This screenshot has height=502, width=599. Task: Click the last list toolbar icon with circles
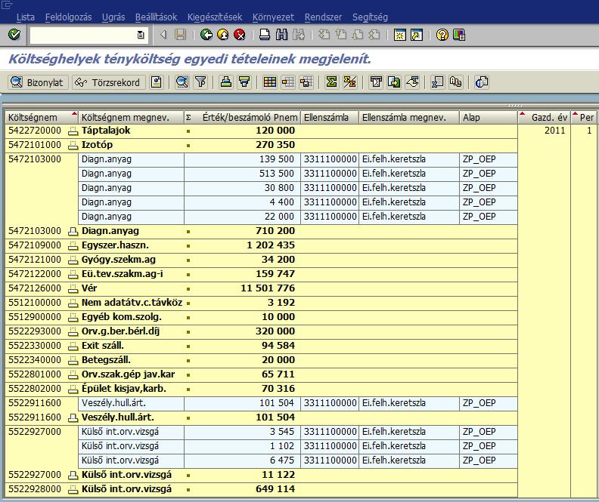pos(482,82)
